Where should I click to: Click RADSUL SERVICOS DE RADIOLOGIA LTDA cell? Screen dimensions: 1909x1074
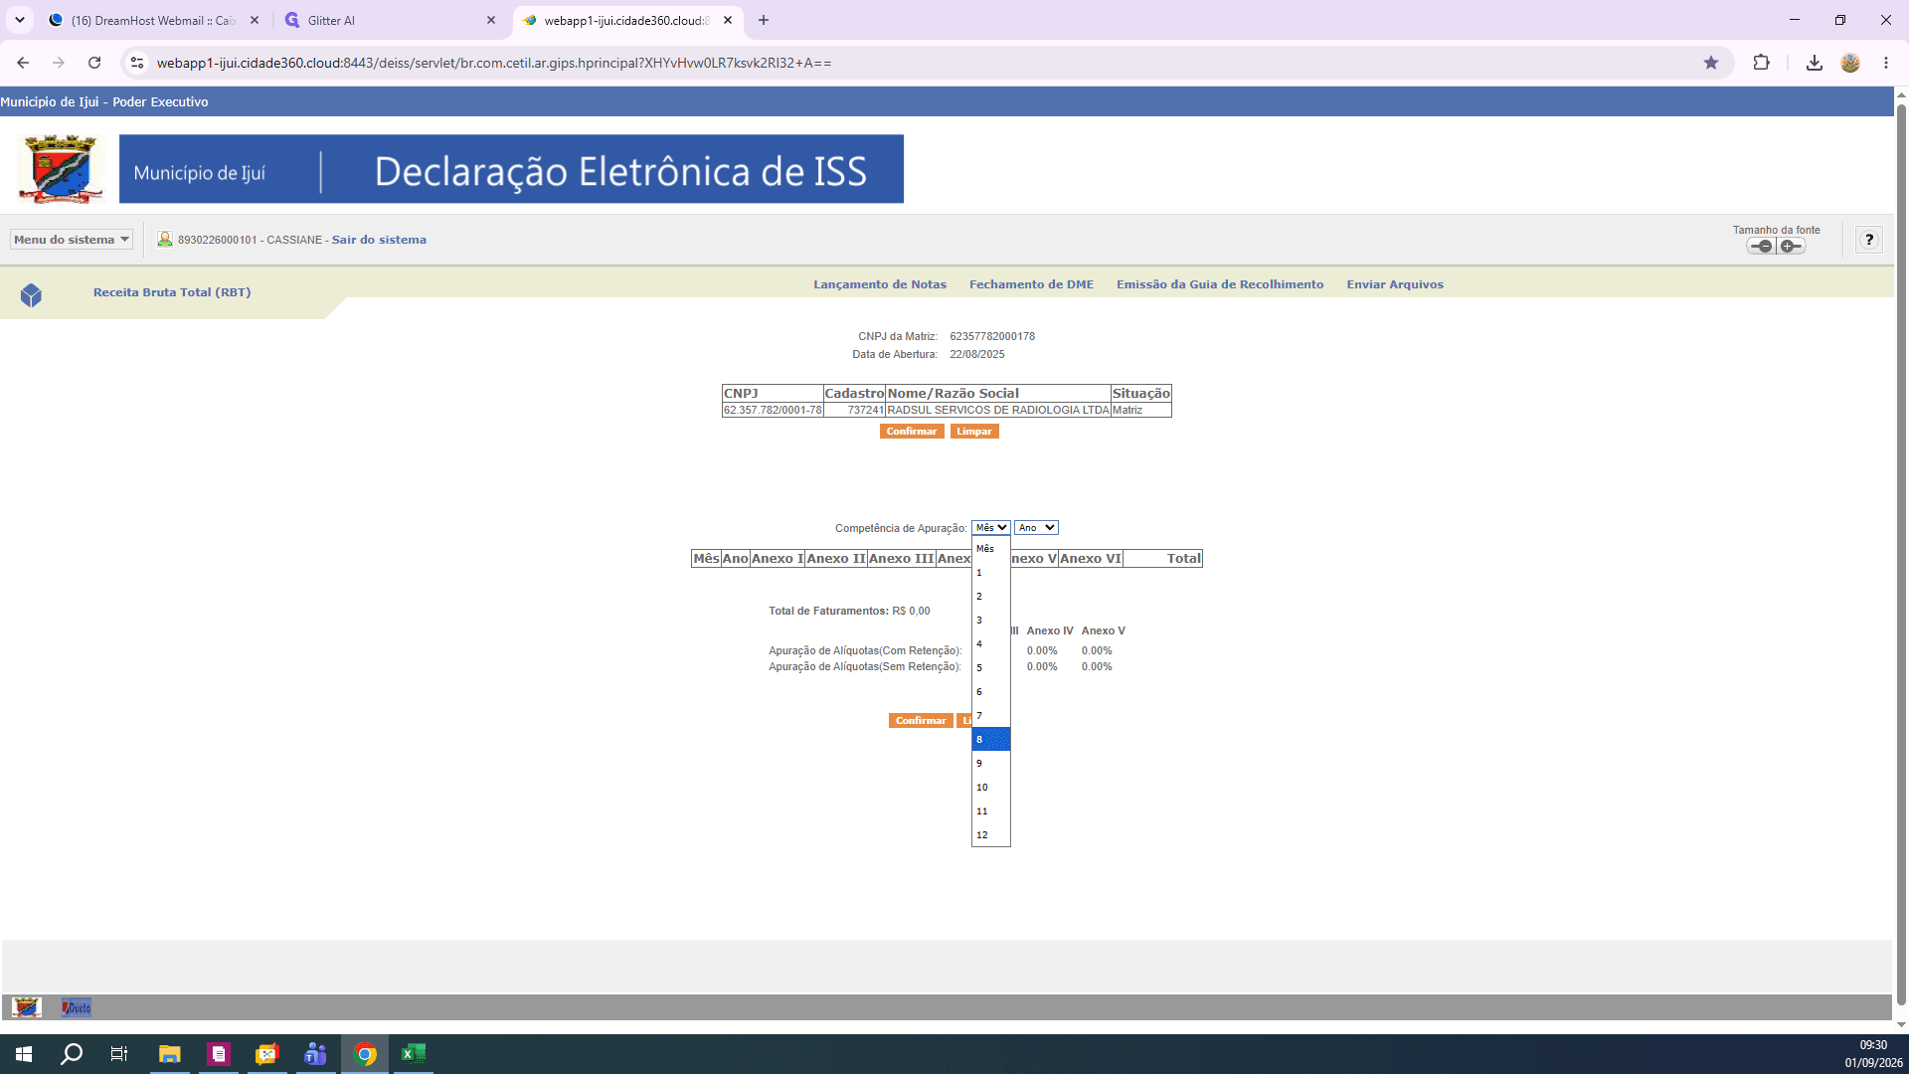tap(997, 410)
